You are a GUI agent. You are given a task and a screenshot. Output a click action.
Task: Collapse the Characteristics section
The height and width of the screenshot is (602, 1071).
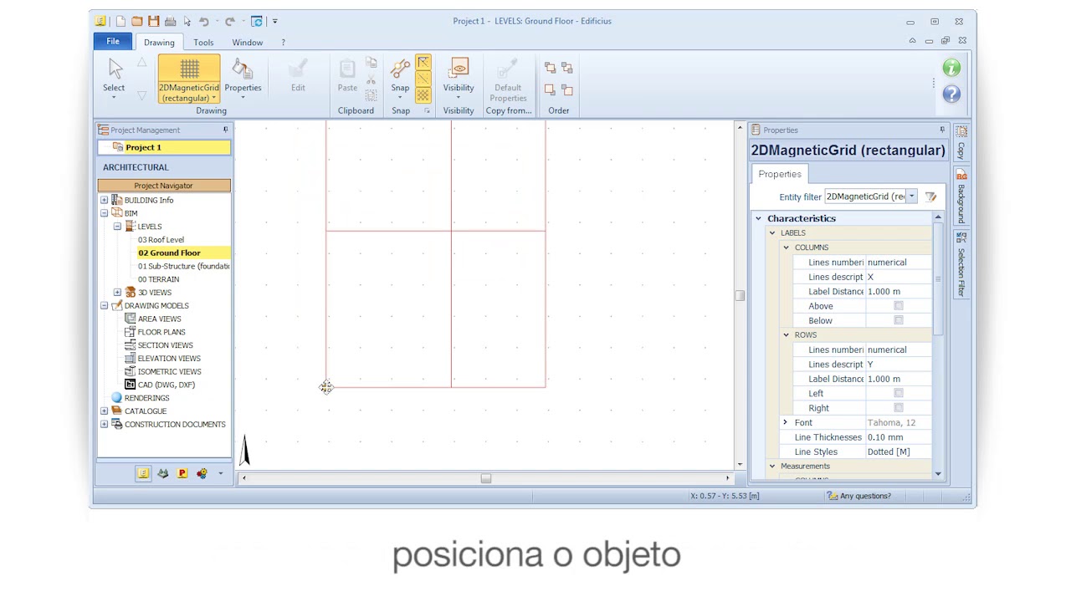758,218
